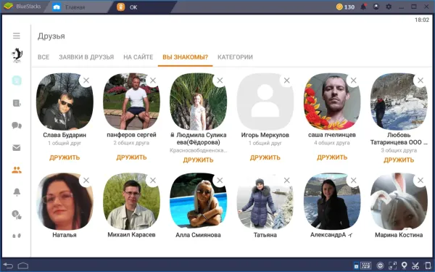This screenshot has width=435, height=272.
Task: Open BlueStacks account icon
Action: (376, 7)
